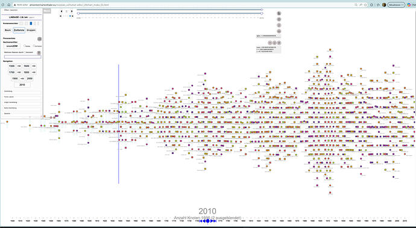
Task: Jump to year 1500 in navigation
Action: click(x=11, y=66)
